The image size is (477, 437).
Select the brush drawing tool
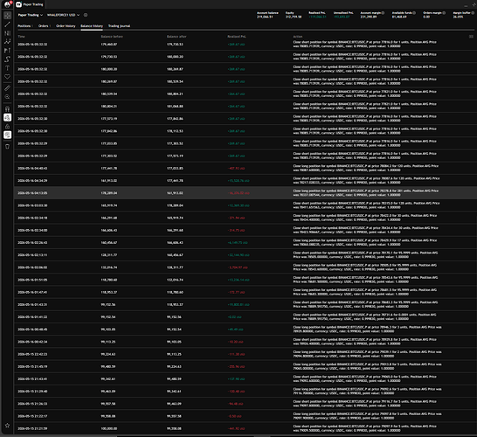[7, 59]
